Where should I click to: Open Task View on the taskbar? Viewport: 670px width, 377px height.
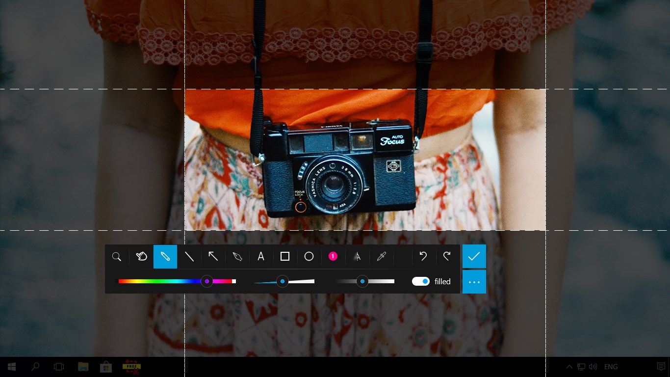tap(59, 367)
